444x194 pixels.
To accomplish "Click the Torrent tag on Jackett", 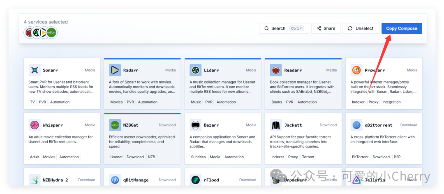I will coord(308,157).
